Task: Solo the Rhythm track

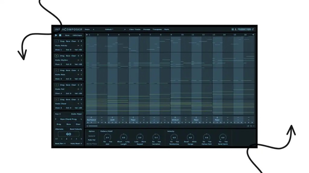Action: point(81,60)
